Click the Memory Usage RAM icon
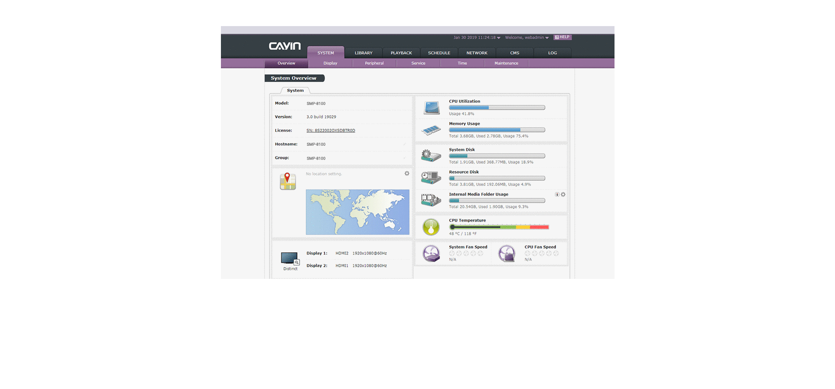Viewport: 835px width, 389px height. 431,130
